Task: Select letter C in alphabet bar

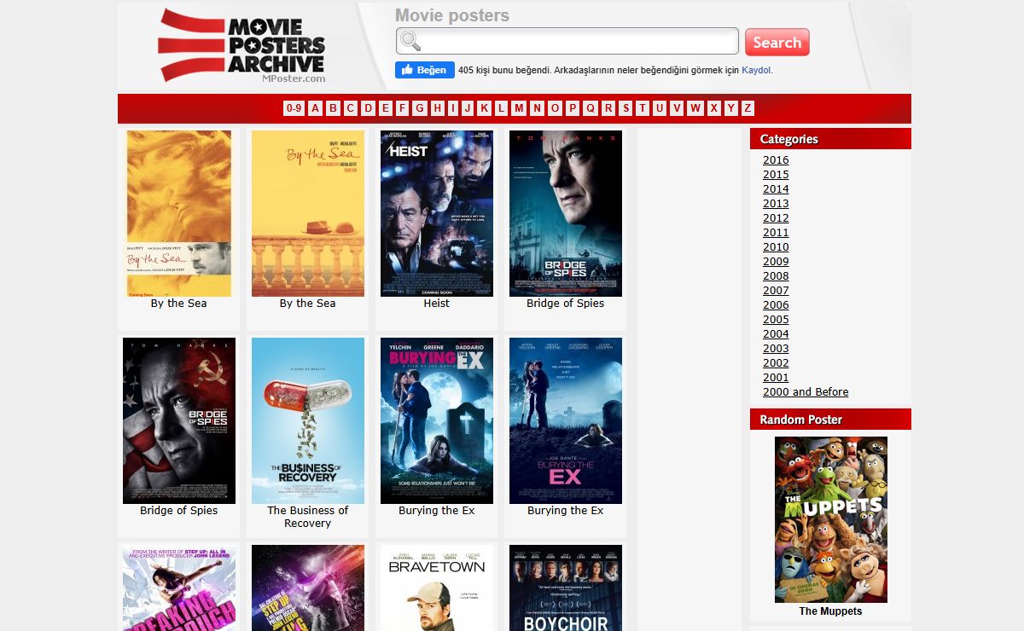Action: (351, 108)
